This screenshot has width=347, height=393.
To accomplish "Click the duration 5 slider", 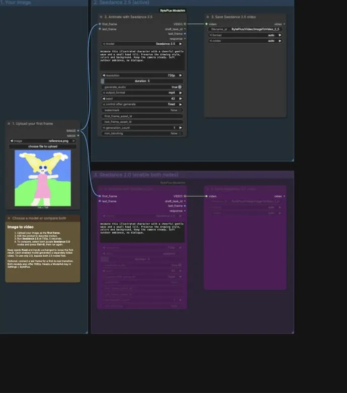I will [142, 81].
